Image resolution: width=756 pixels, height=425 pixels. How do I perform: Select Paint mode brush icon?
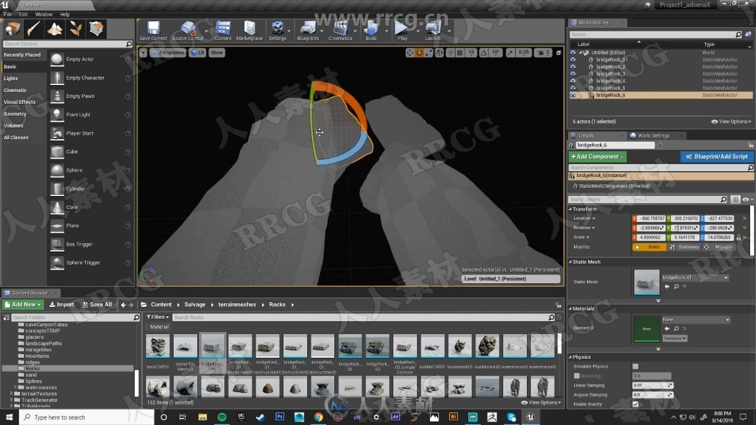tap(34, 29)
